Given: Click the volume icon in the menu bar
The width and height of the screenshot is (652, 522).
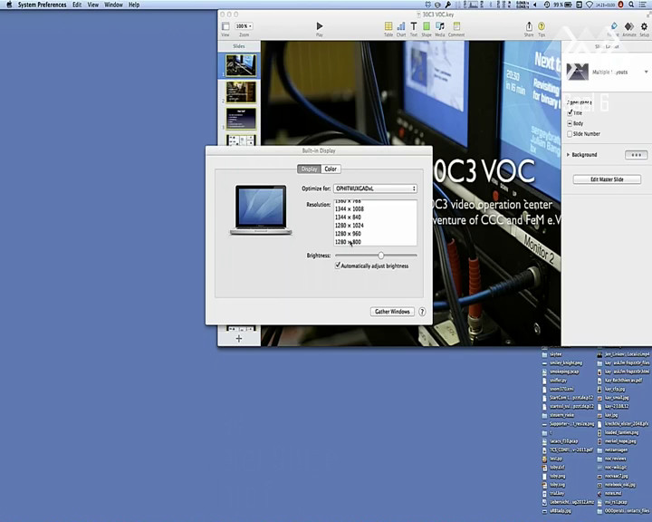Looking at the screenshot, I should point(535,5).
